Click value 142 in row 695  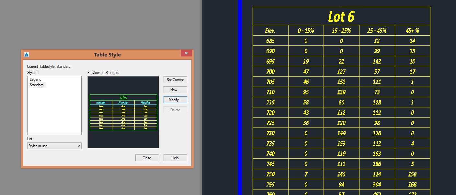(x=377, y=61)
